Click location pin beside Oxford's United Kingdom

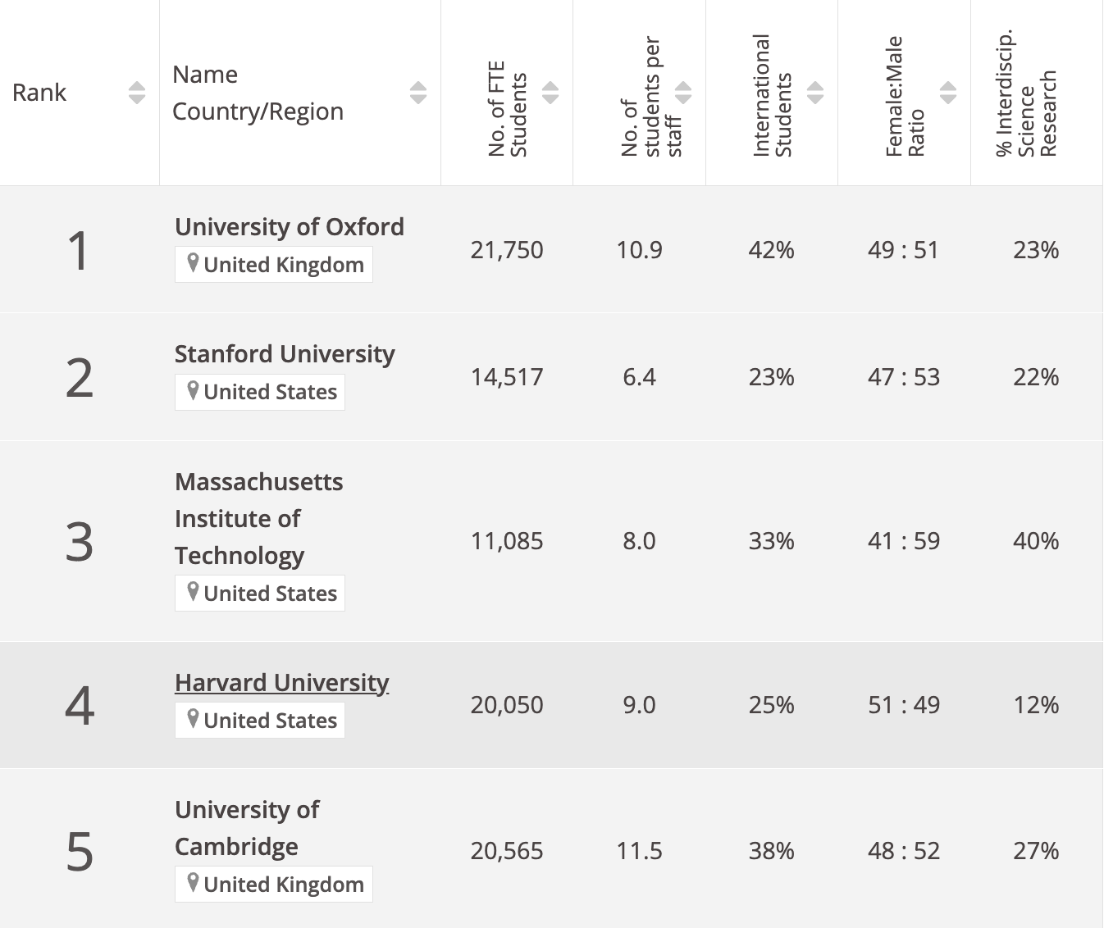[193, 263]
